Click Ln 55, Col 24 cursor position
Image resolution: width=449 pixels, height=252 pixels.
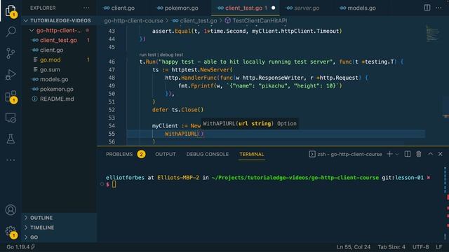(x=354, y=247)
